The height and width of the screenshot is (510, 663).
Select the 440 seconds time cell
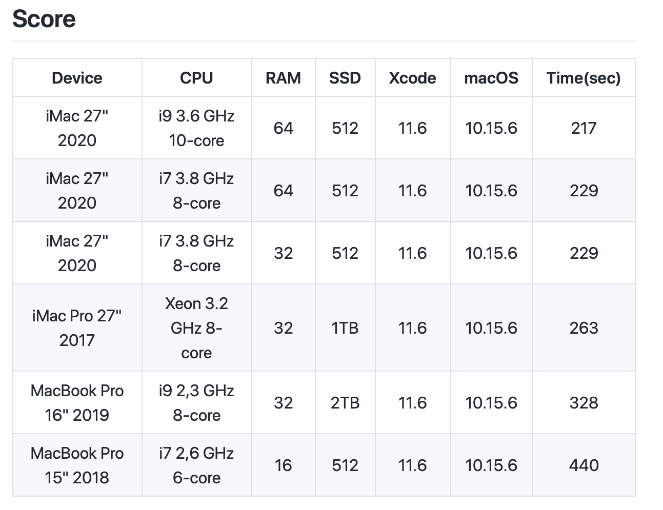pos(584,465)
